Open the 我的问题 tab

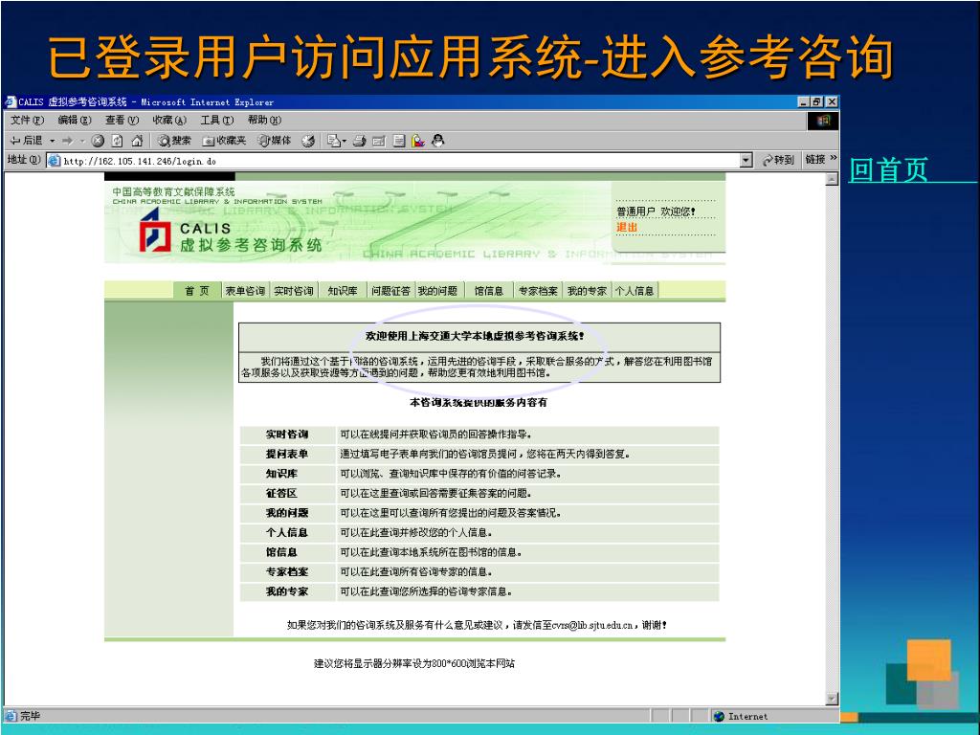point(437,291)
